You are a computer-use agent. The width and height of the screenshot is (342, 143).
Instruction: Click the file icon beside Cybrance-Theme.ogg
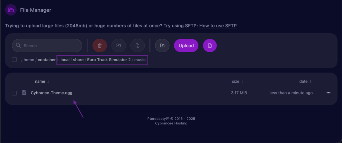click(x=24, y=93)
